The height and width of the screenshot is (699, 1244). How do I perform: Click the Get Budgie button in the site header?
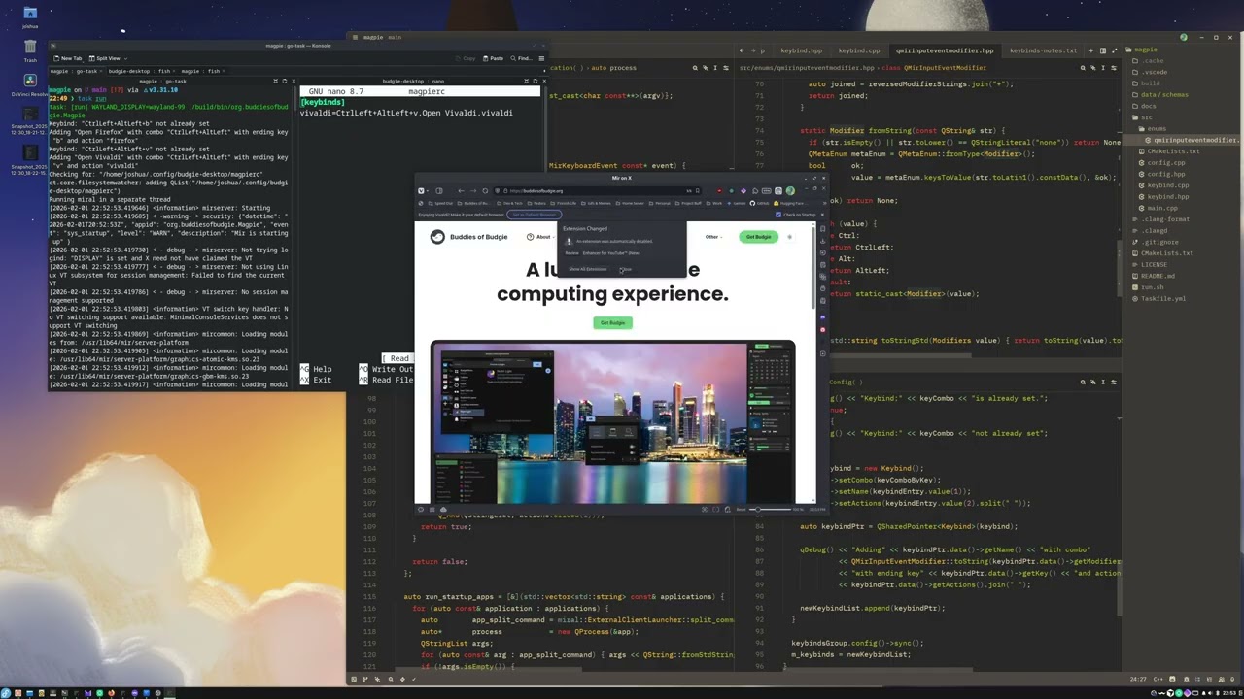(x=758, y=237)
